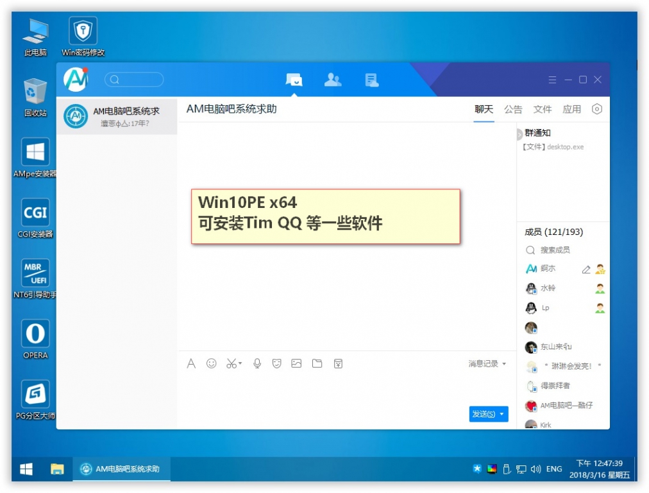
Task: Expand the 消息记录 dropdown
Action: coord(487,364)
